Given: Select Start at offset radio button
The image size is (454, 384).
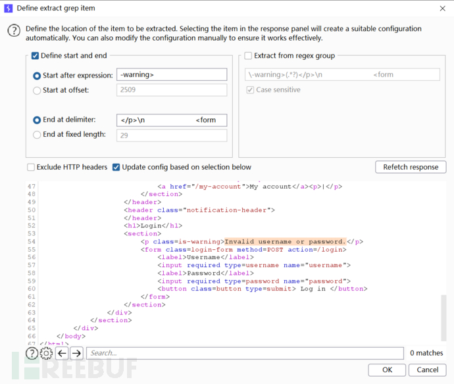Looking at the screenshot, I should click(x=37, y=90).
